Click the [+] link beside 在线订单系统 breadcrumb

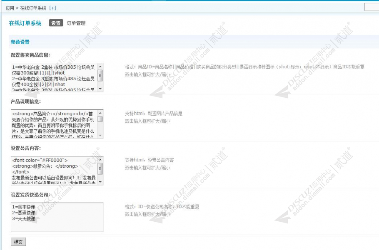point(52,8)
